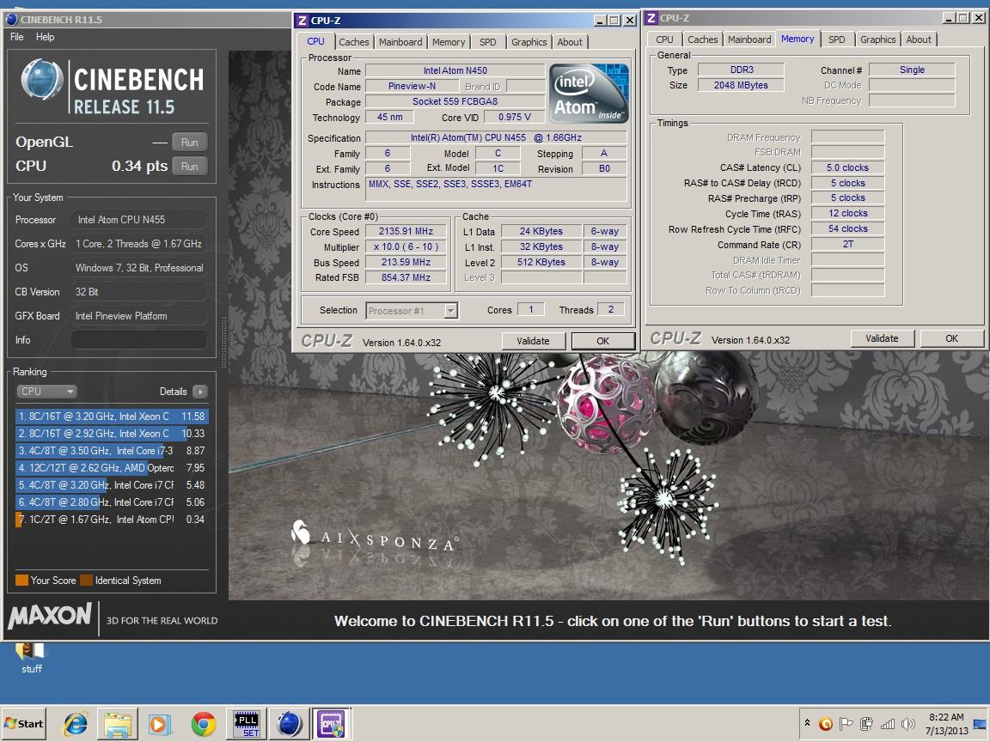Screen dimensions: 990x742
Task: Switch to the PLL SET taskbar app
Action: 247,724
